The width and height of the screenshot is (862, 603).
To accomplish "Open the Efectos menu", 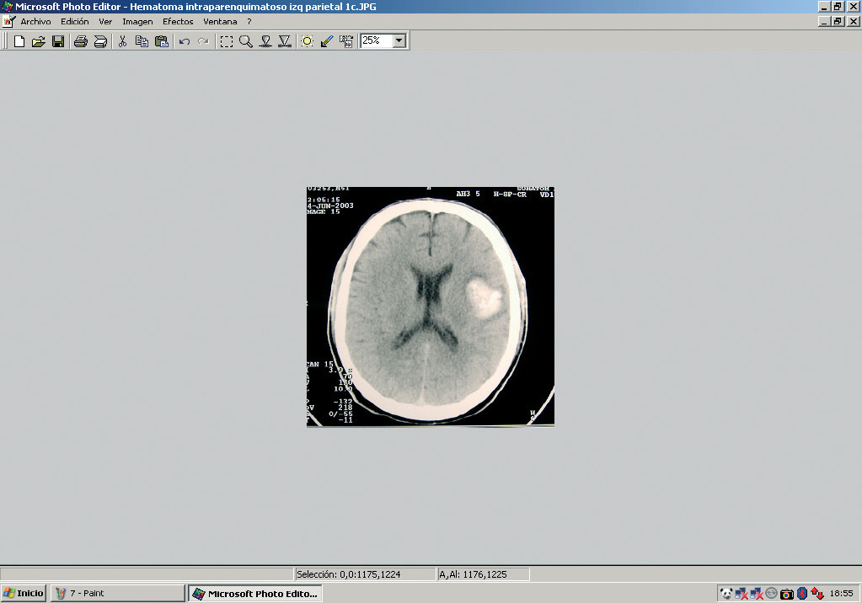I will point(178,21).
